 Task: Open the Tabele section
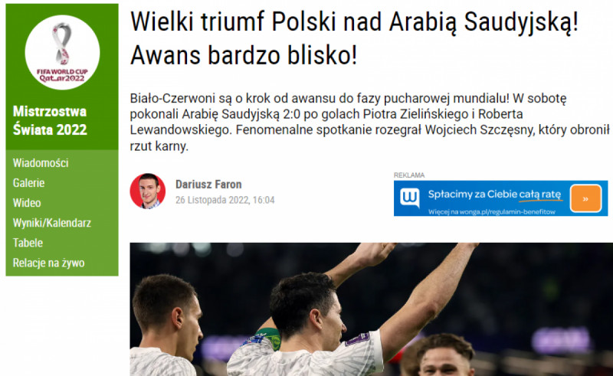(x=28, y=243)
